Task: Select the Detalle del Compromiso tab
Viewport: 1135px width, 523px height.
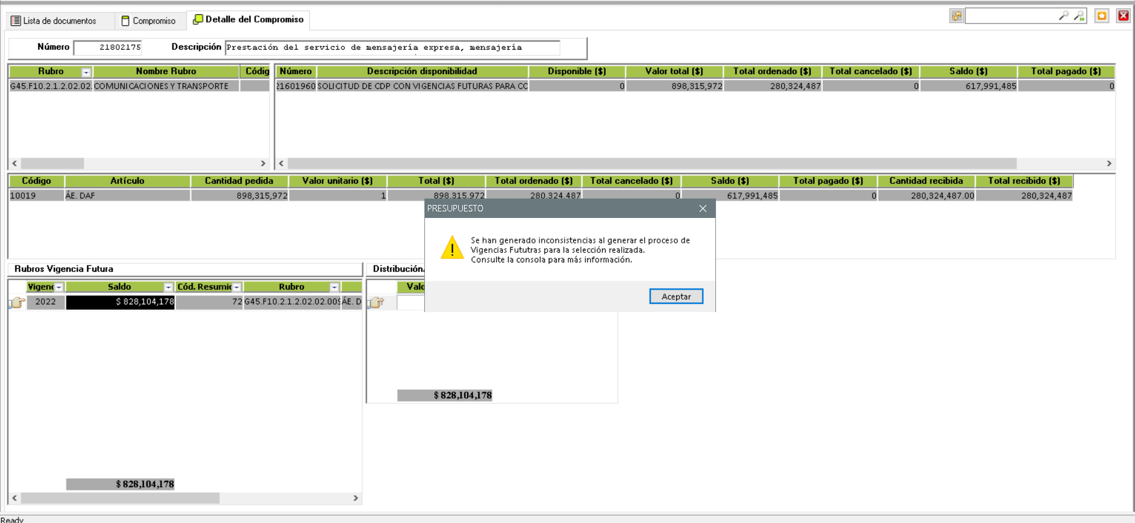Action: coord(248,20)
